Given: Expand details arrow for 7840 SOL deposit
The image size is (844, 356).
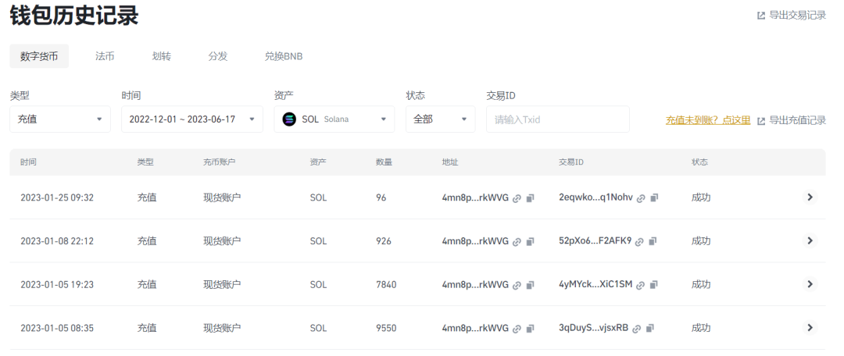Looking at the screenshot, I should click(810, 284).
